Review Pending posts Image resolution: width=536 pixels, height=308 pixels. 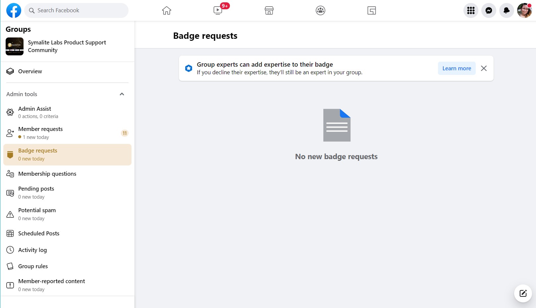click(x=36, y=192)
